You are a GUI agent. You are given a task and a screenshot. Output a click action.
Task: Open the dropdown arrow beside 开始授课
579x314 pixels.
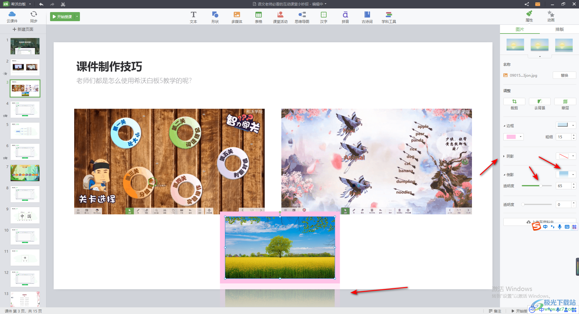(77, 17)
